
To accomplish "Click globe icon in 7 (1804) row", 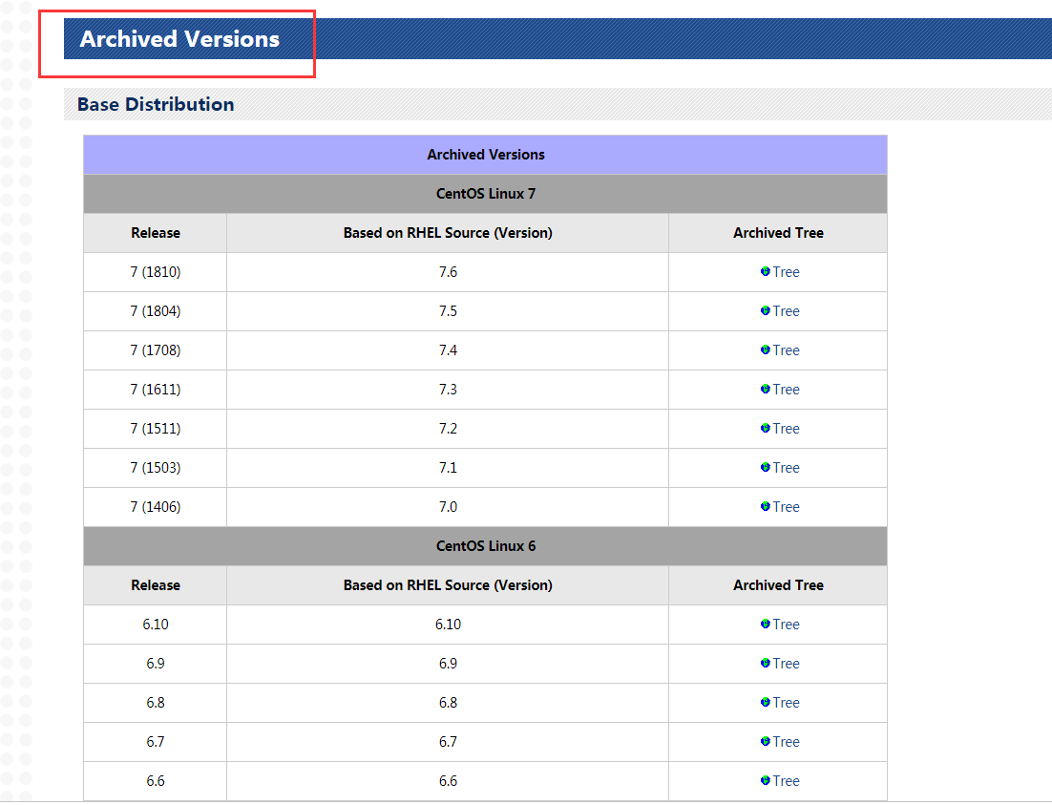I will coord(765,311).
